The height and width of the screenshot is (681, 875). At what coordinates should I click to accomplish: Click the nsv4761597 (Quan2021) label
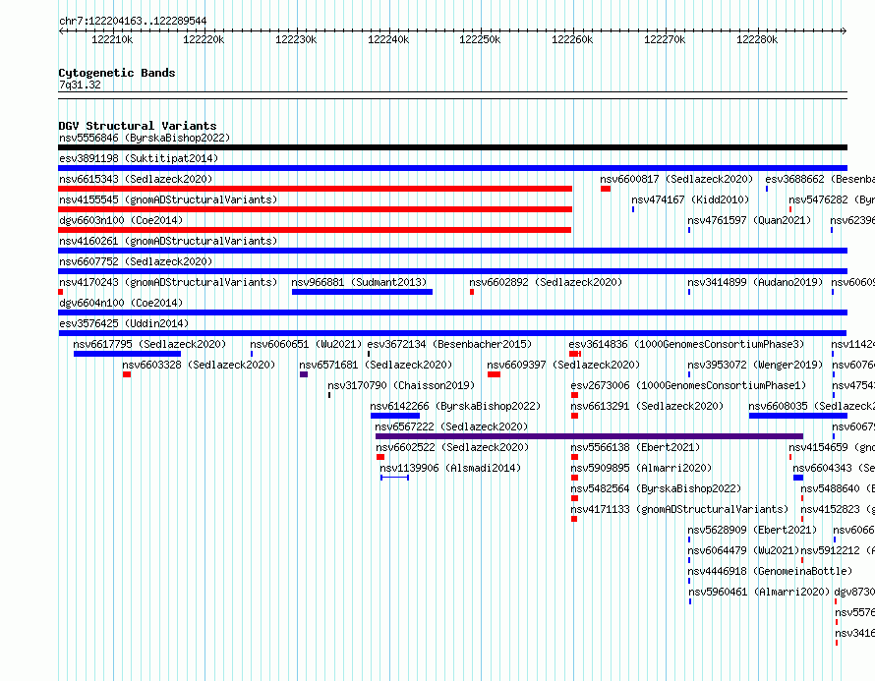click(749, 220)
